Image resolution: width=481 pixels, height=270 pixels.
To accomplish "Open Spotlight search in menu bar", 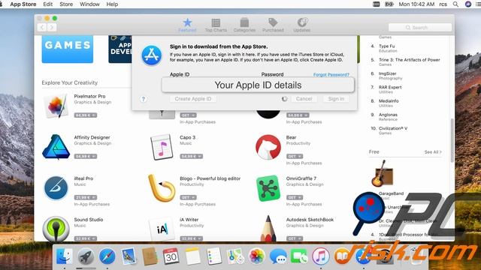I will [x=456, y=4].
